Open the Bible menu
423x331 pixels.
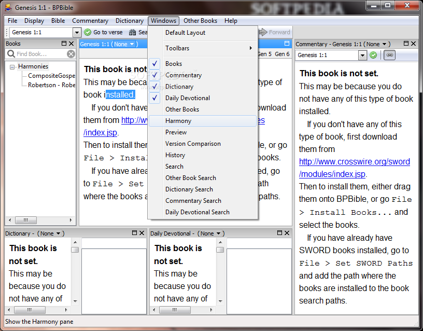[58, 21]
